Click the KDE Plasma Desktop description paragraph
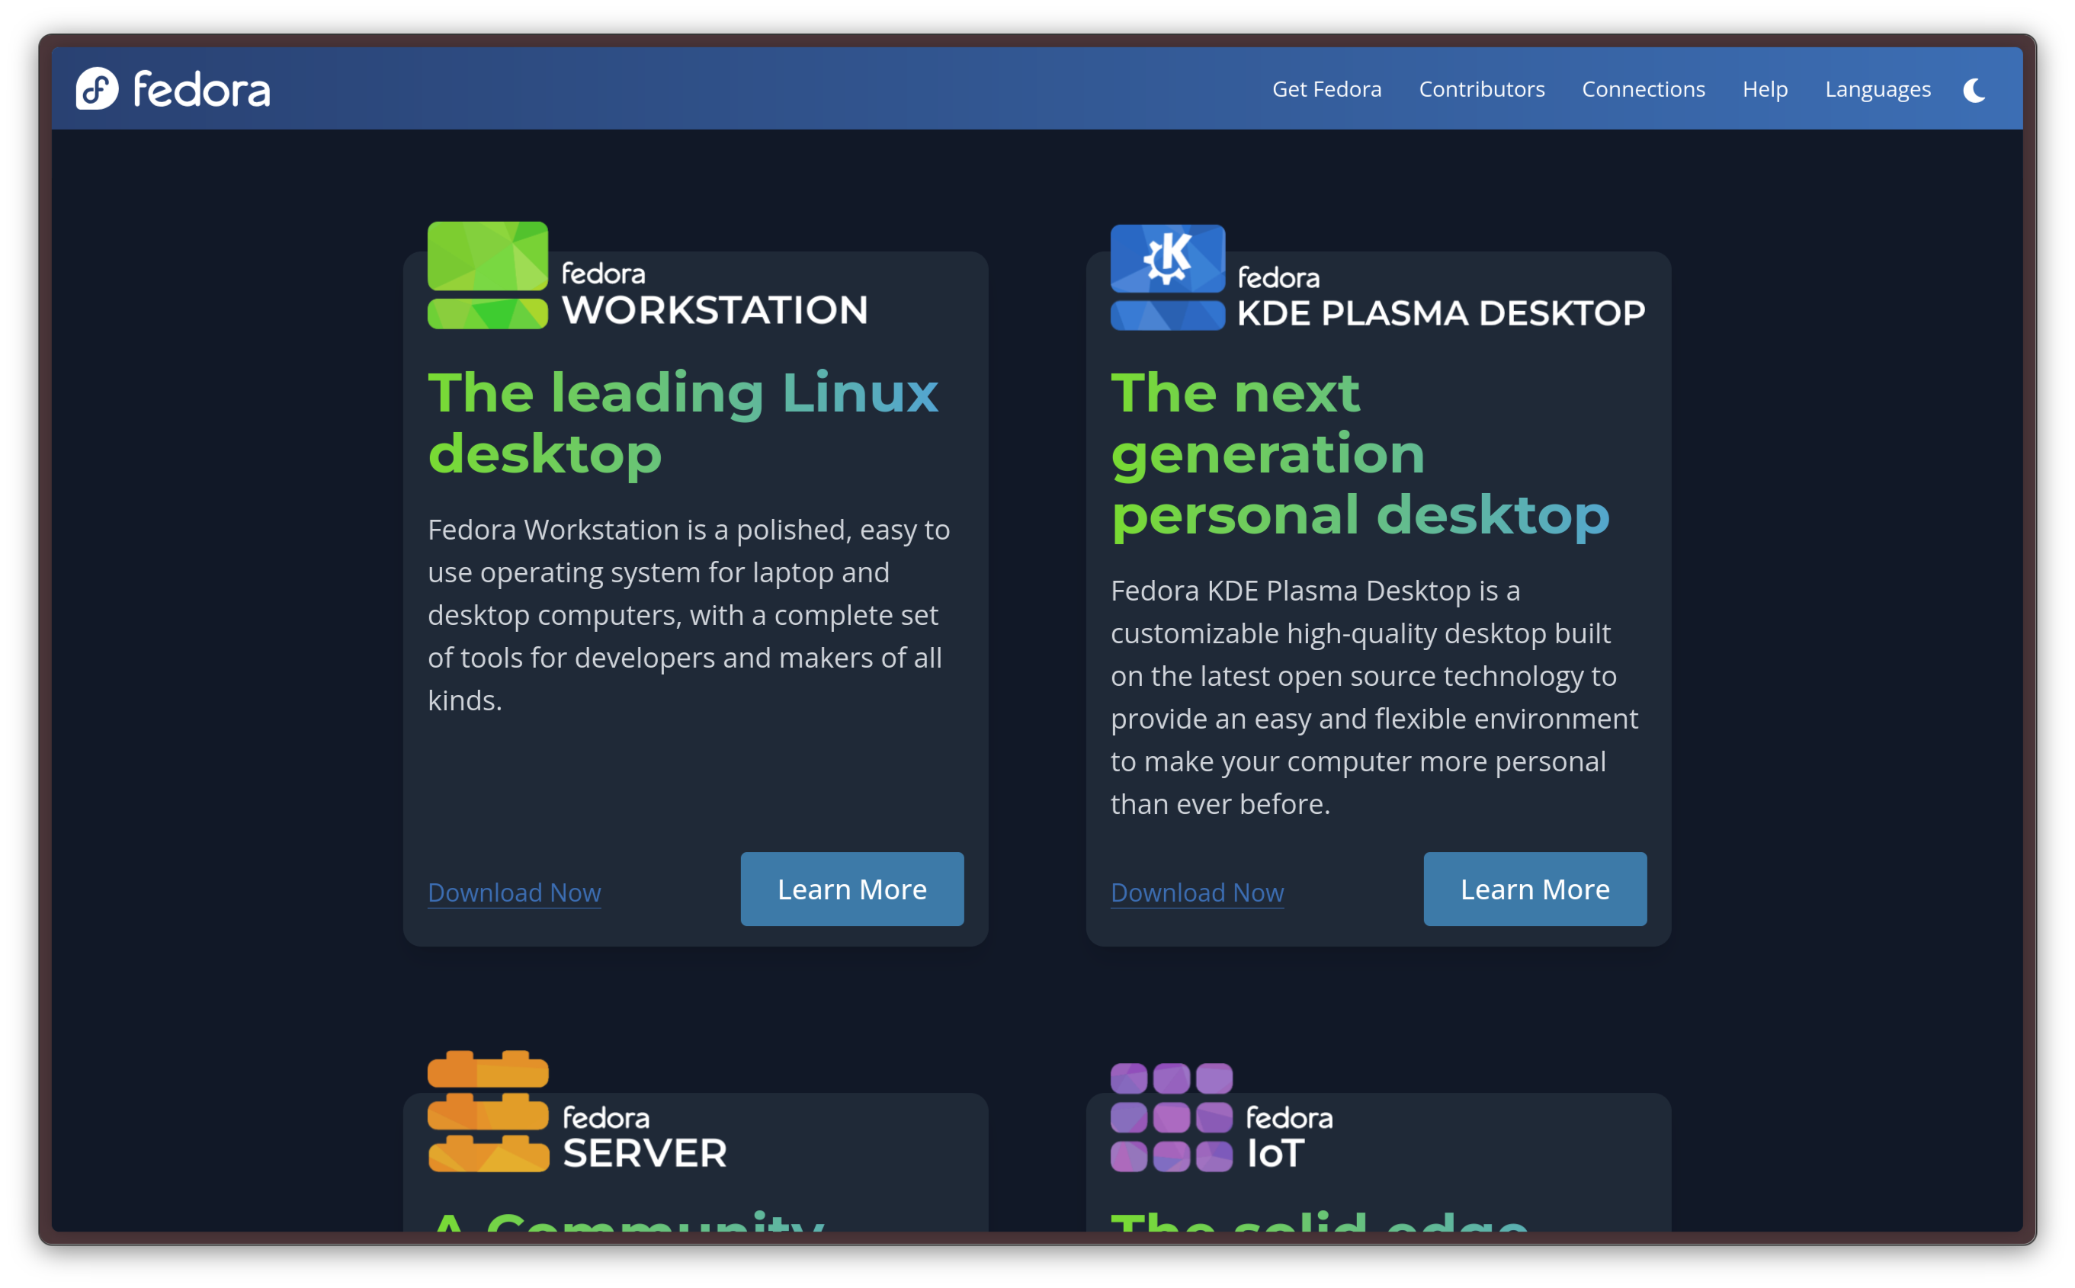The width and height of the screenshot is (2075, 1288). (x=1374, y=697)
